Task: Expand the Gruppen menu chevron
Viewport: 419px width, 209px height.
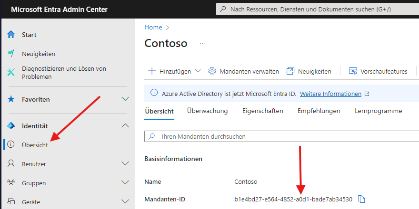Action: [x=125, y=182]
